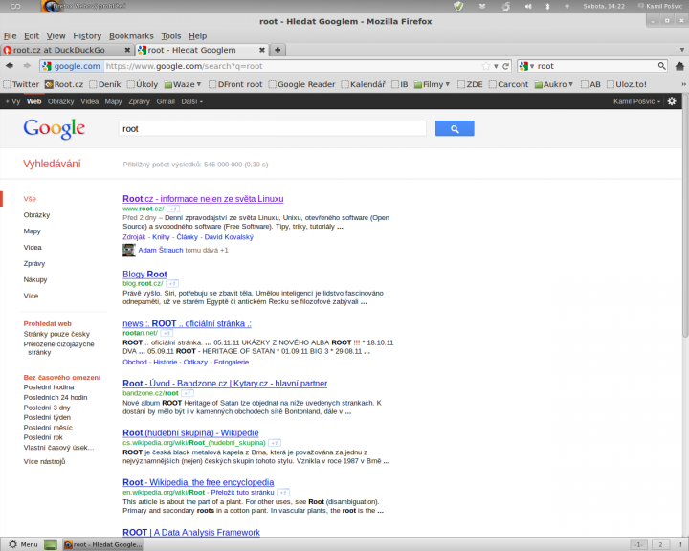Show more bookmarks with the chevron
689x551 pixels.
[x=683, y=84]
